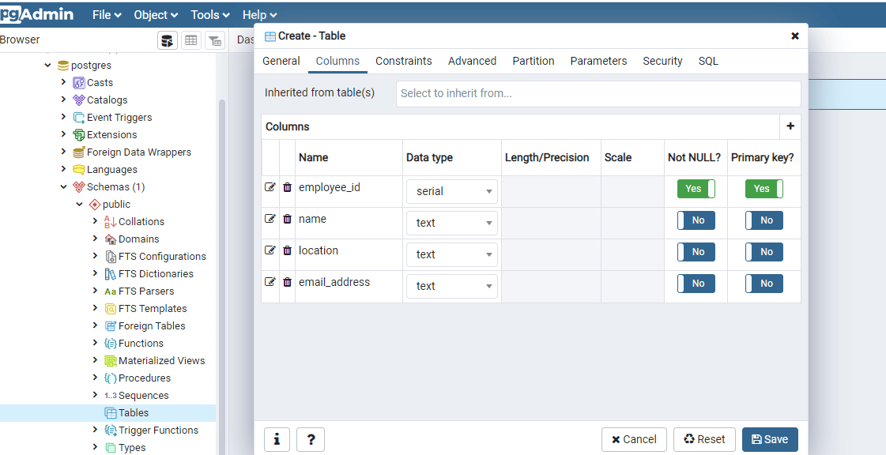Image resolution: width=886 pixels, height=455 pixels.
Task: Toggle Primary key for employee_id
Action: click(x=764, y=189)
